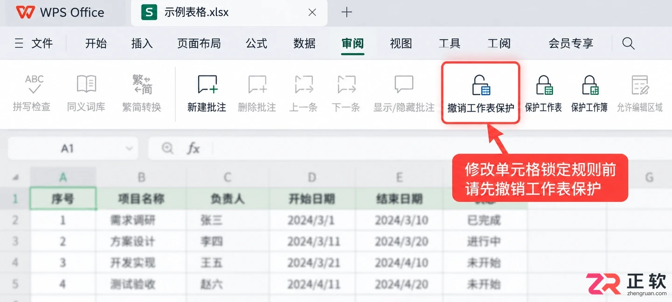Select the 2024/3/20 date cell
This screenshot has height=302, width=672.
tap(399, 242)
